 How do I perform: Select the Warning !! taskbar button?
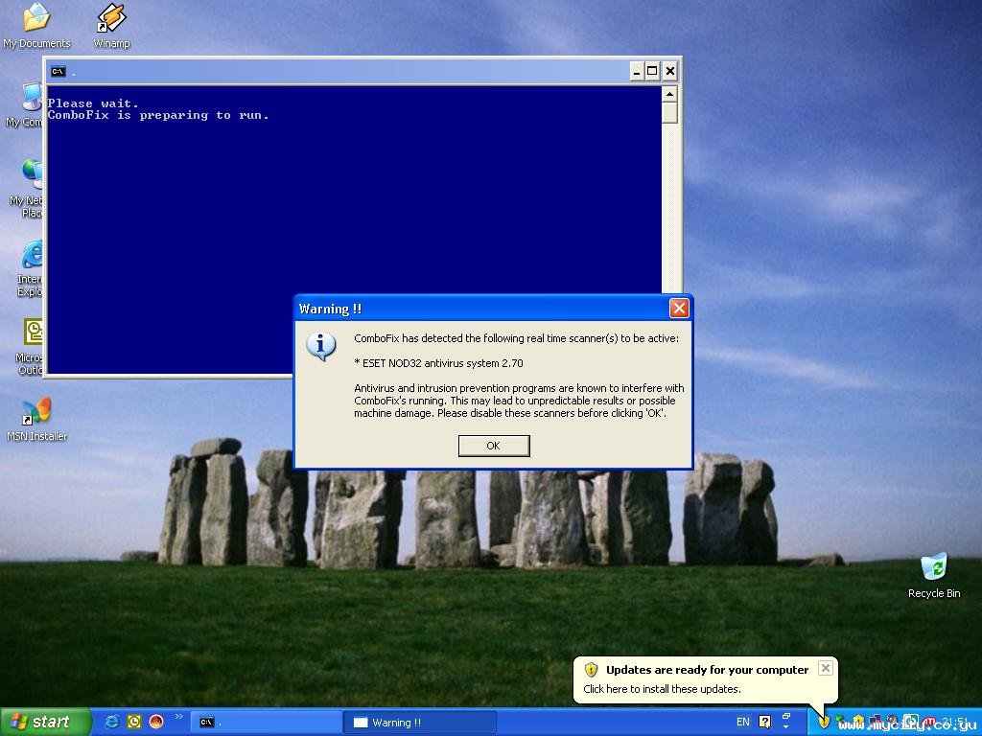[420, 723]
